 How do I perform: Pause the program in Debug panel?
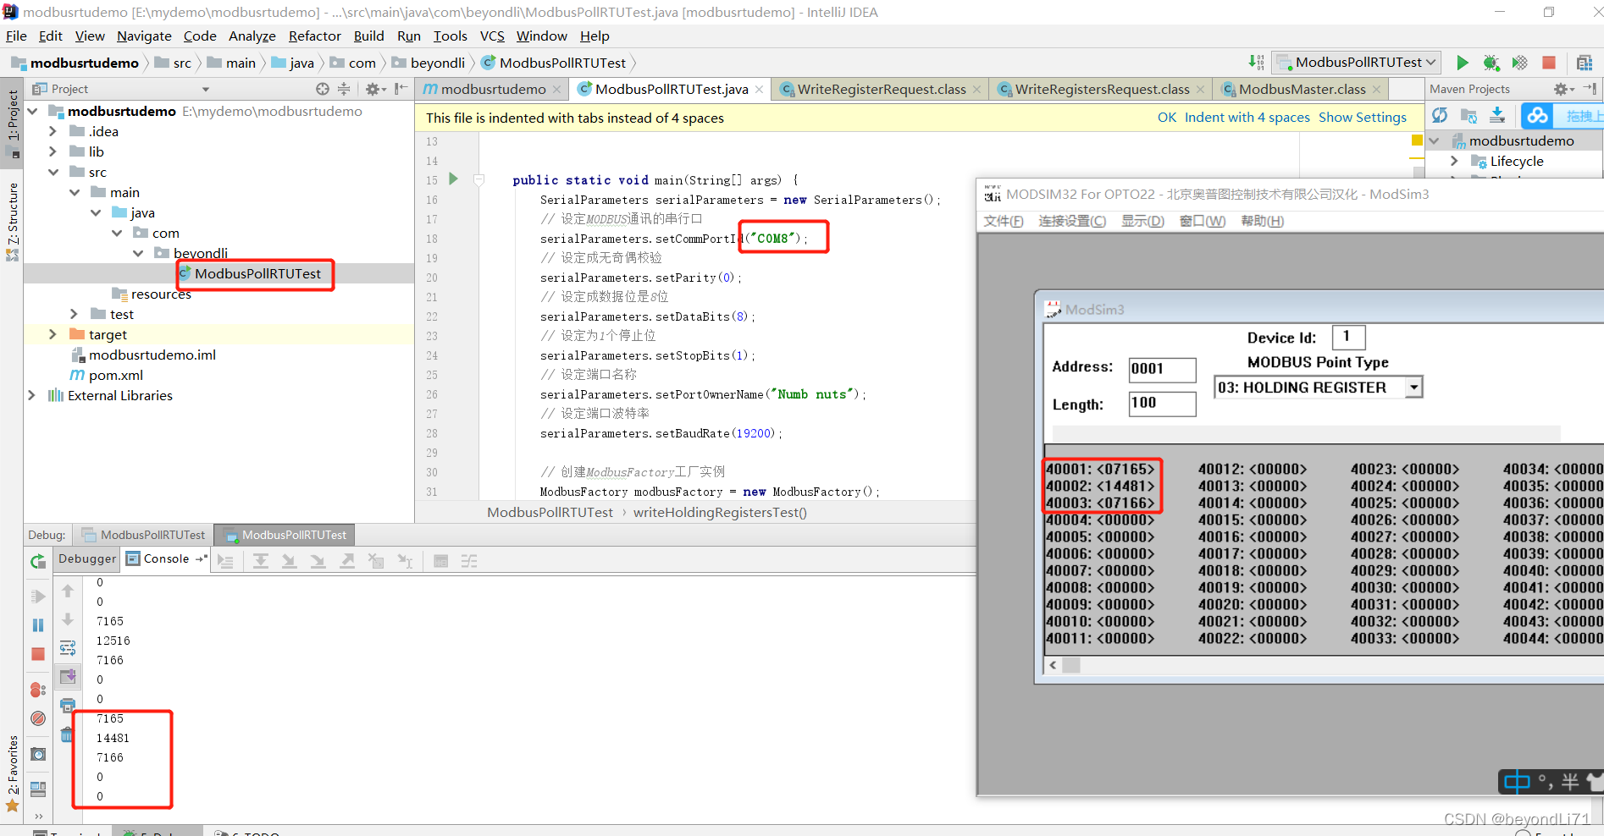pos(38,625)
